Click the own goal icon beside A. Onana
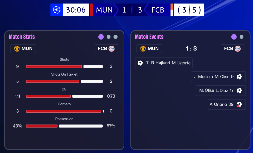The image size is (253, 153). pos(239,104)
